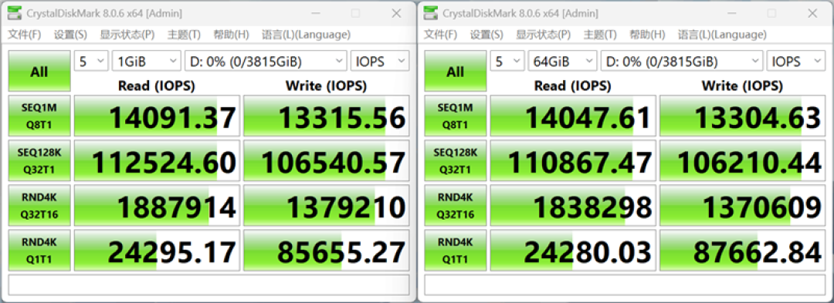
Task: Click read result 14047.61 in right window
Action: [x=573, y=116]
